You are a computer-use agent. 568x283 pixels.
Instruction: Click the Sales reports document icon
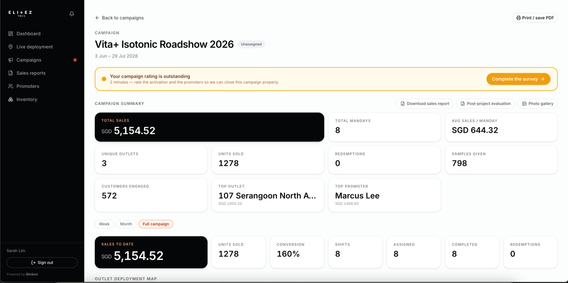(x=11, y=73)
